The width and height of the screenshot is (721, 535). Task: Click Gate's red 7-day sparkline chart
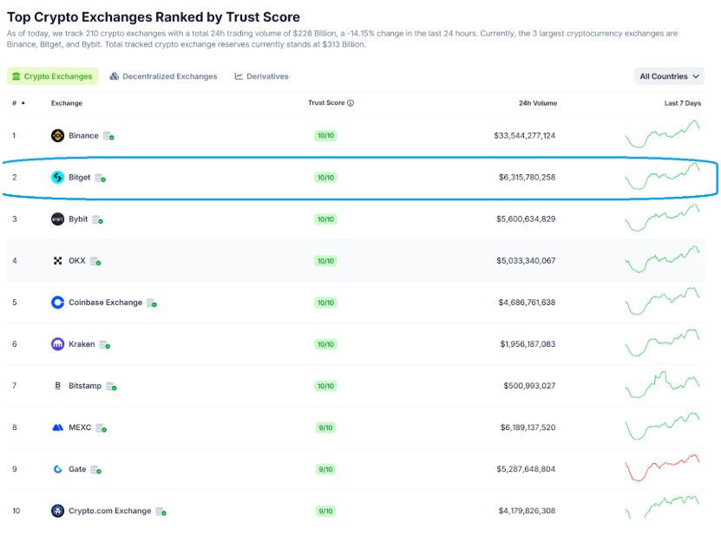tap(662, 467)
